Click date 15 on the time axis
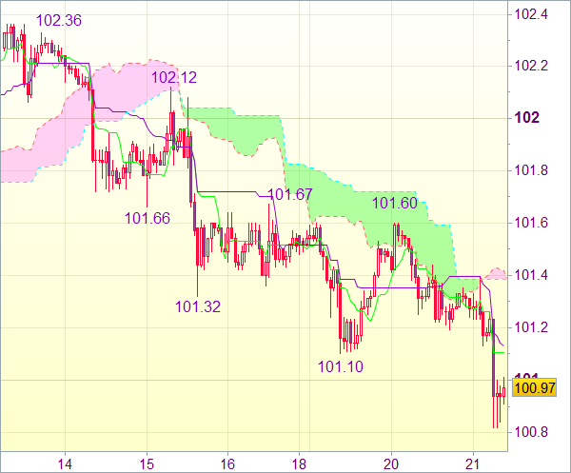571x473 pixels. point(148,464)
